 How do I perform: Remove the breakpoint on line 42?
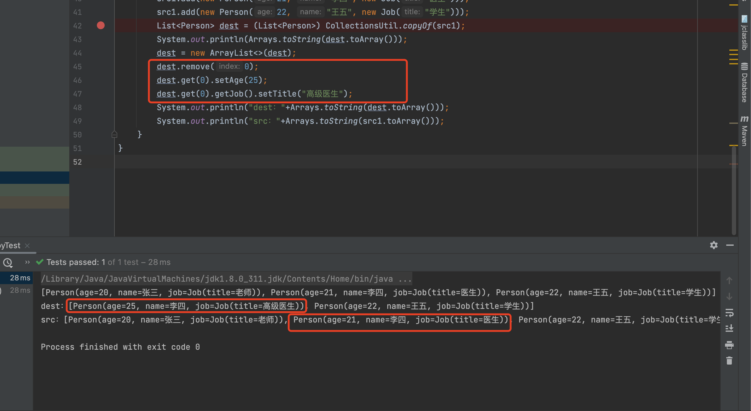pyautogui.click(x=101, y=25)
